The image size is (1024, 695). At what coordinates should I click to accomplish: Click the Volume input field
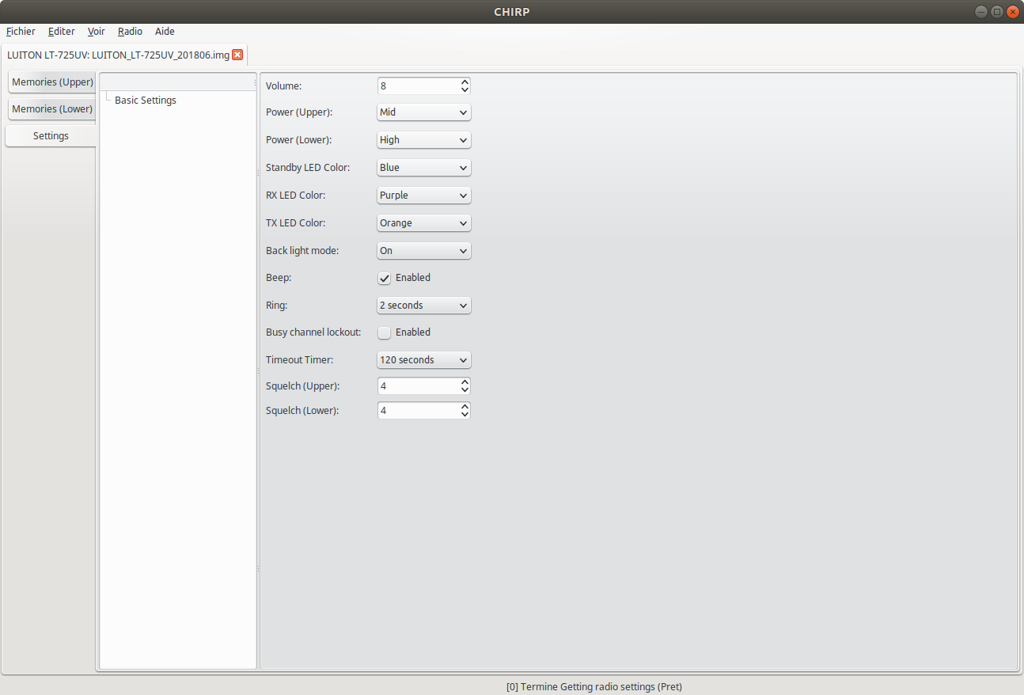pos(419,85)
